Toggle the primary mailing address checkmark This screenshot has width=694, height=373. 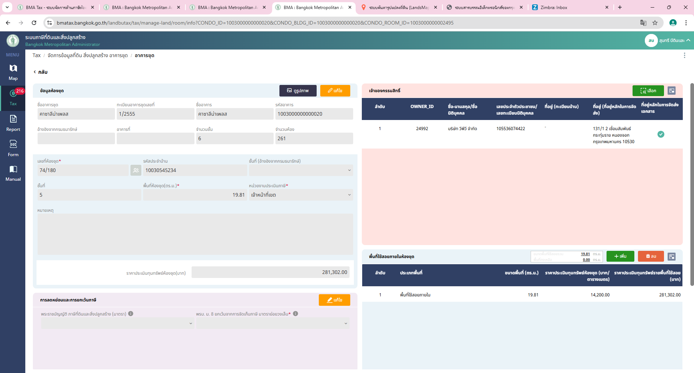pos(661,134)
